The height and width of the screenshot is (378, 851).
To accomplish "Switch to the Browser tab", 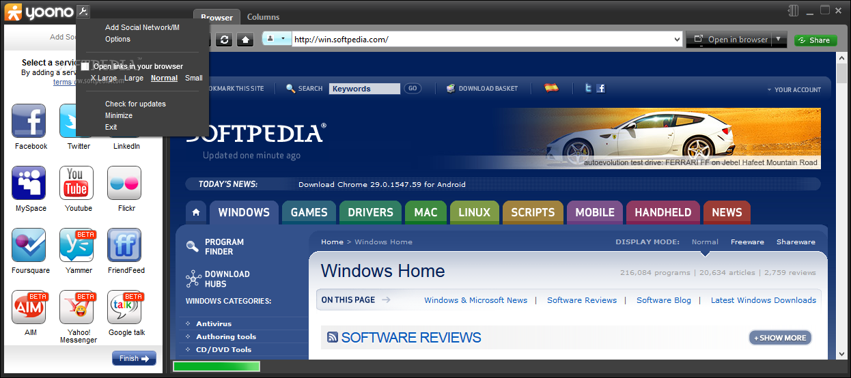I will (217, 17).
